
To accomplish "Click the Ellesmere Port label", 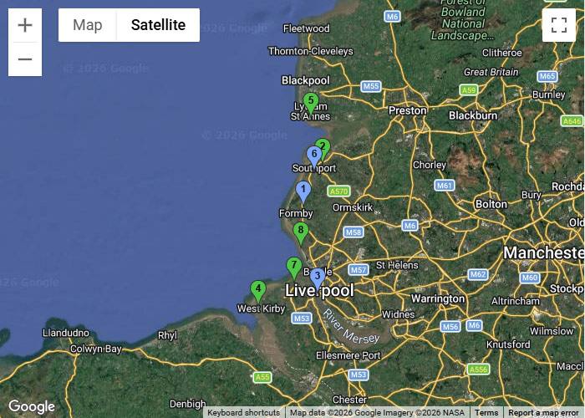I will pos(348,355).
